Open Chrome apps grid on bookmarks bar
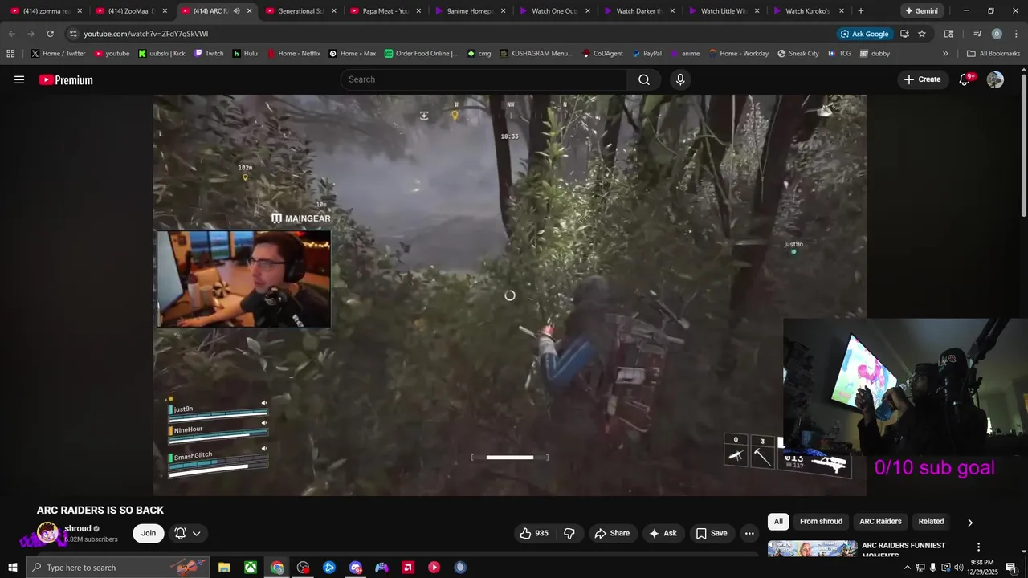This screenshot has width=1028, height=578. (x=10, y=54)
